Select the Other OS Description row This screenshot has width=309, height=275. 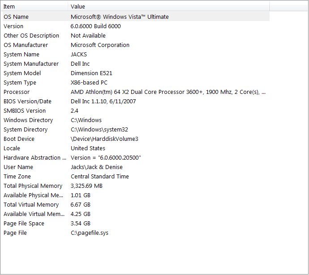click(x=136, y=36)
